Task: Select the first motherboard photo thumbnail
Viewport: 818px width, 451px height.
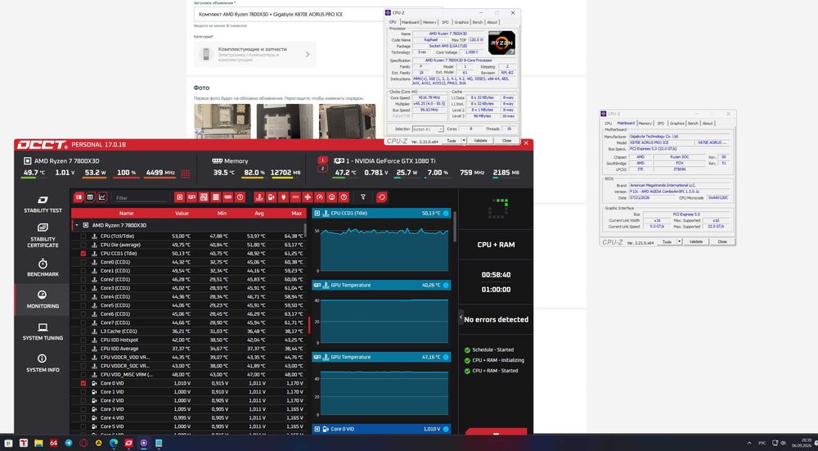Action: coord(222,121)
